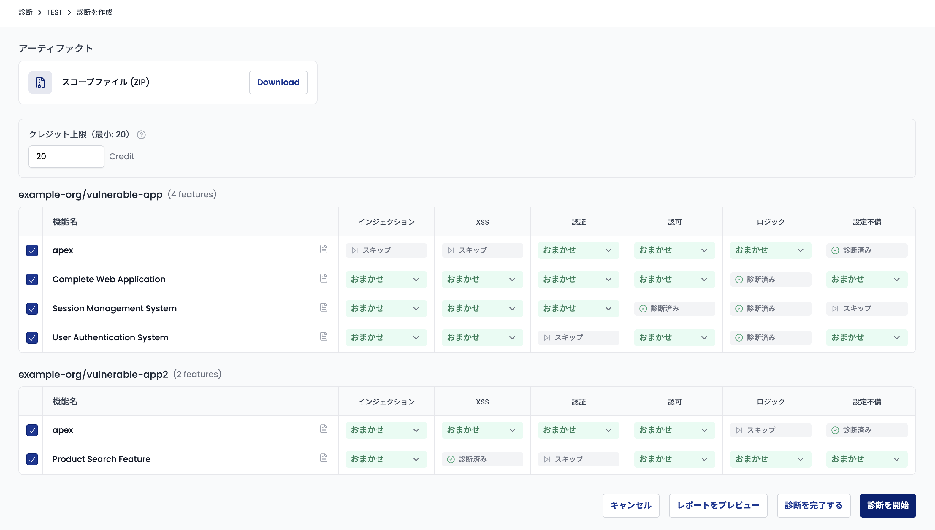The width and height of the screenshot is (935, 530).
Task: Start the diagnosis with 診断を開始 button
Action: (888, 505)
